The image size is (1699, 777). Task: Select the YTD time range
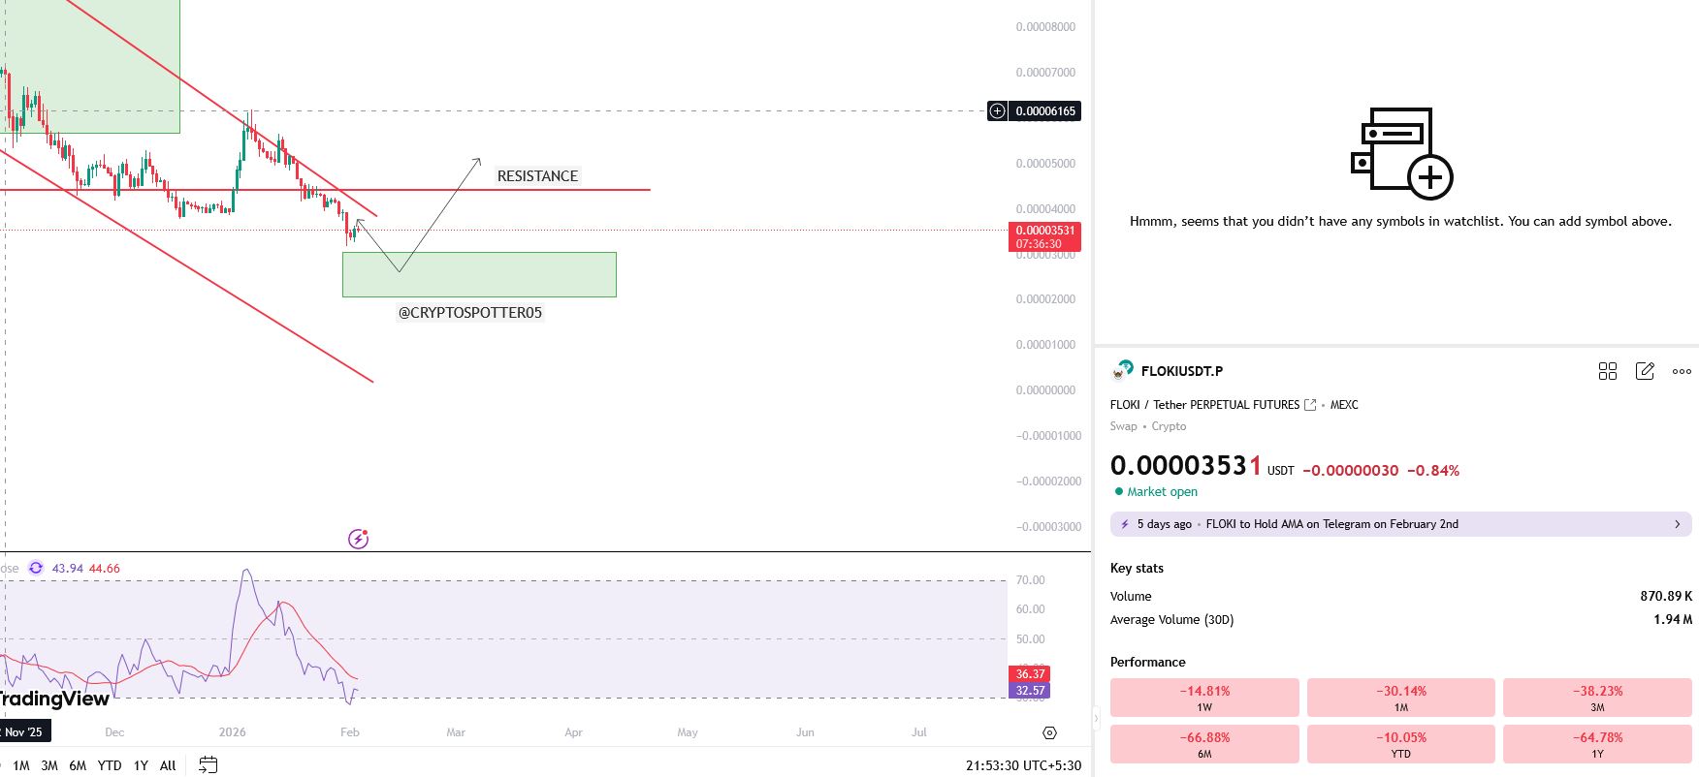click(x=110, y=765)
